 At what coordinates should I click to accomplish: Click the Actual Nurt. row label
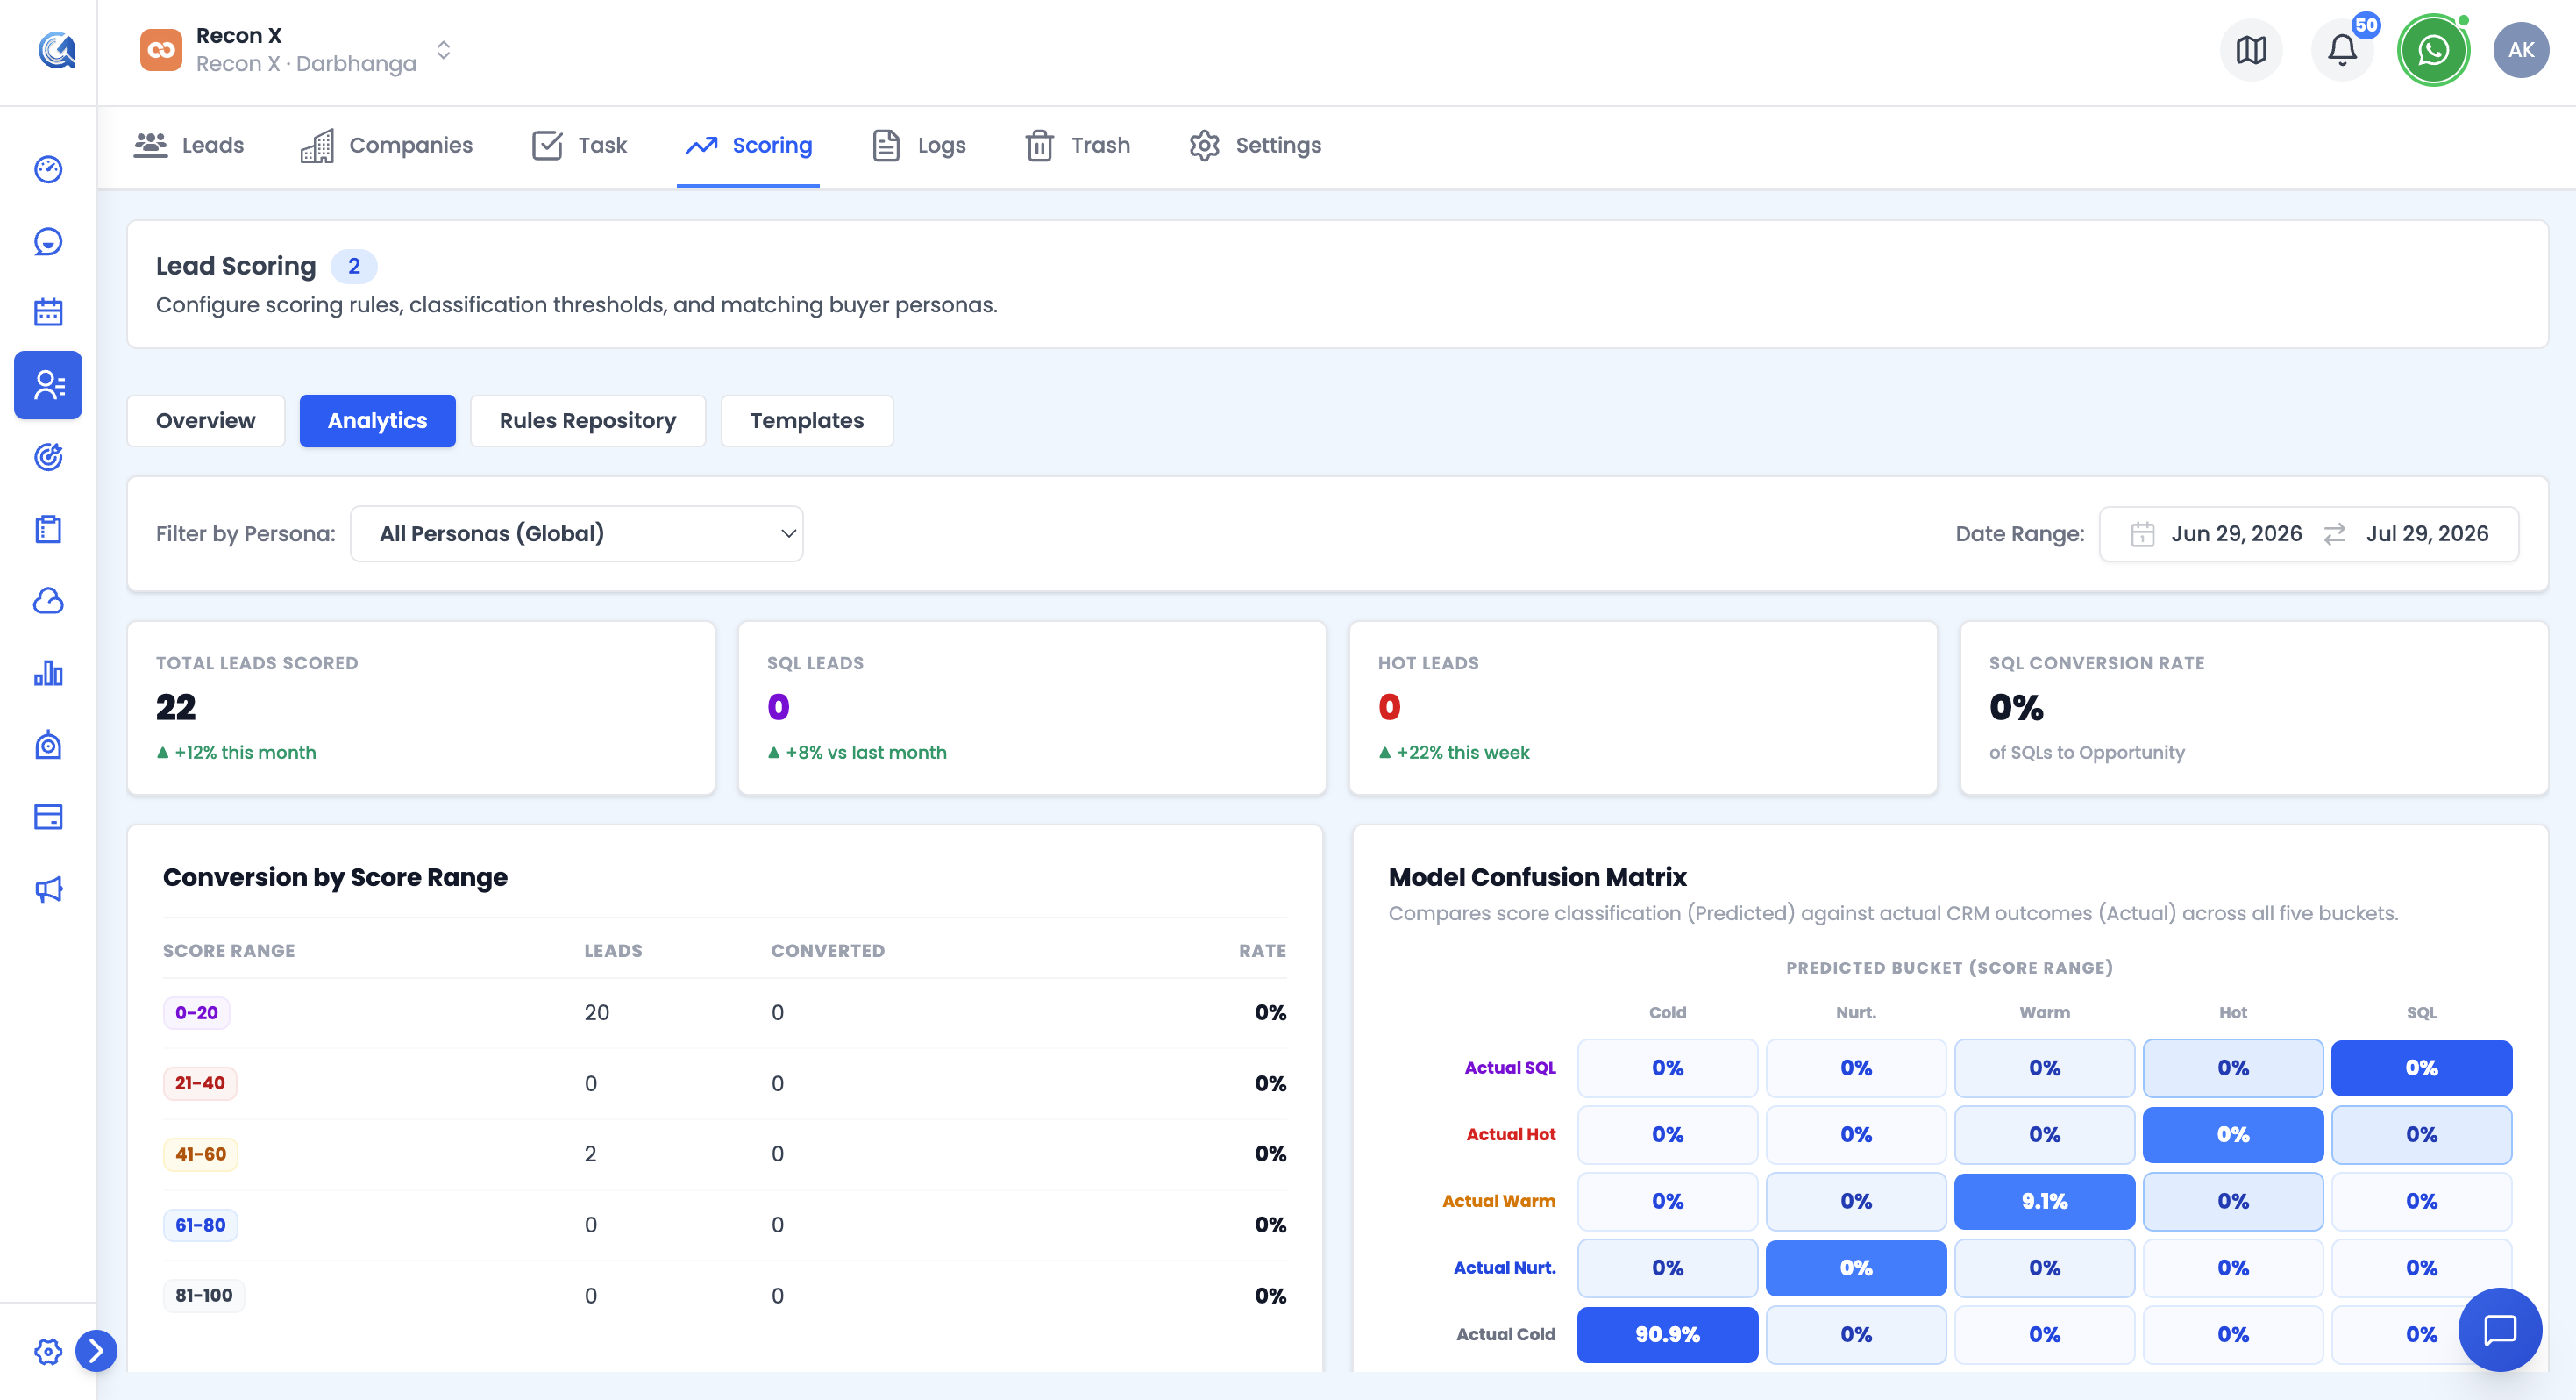tap(1504, 1267)
